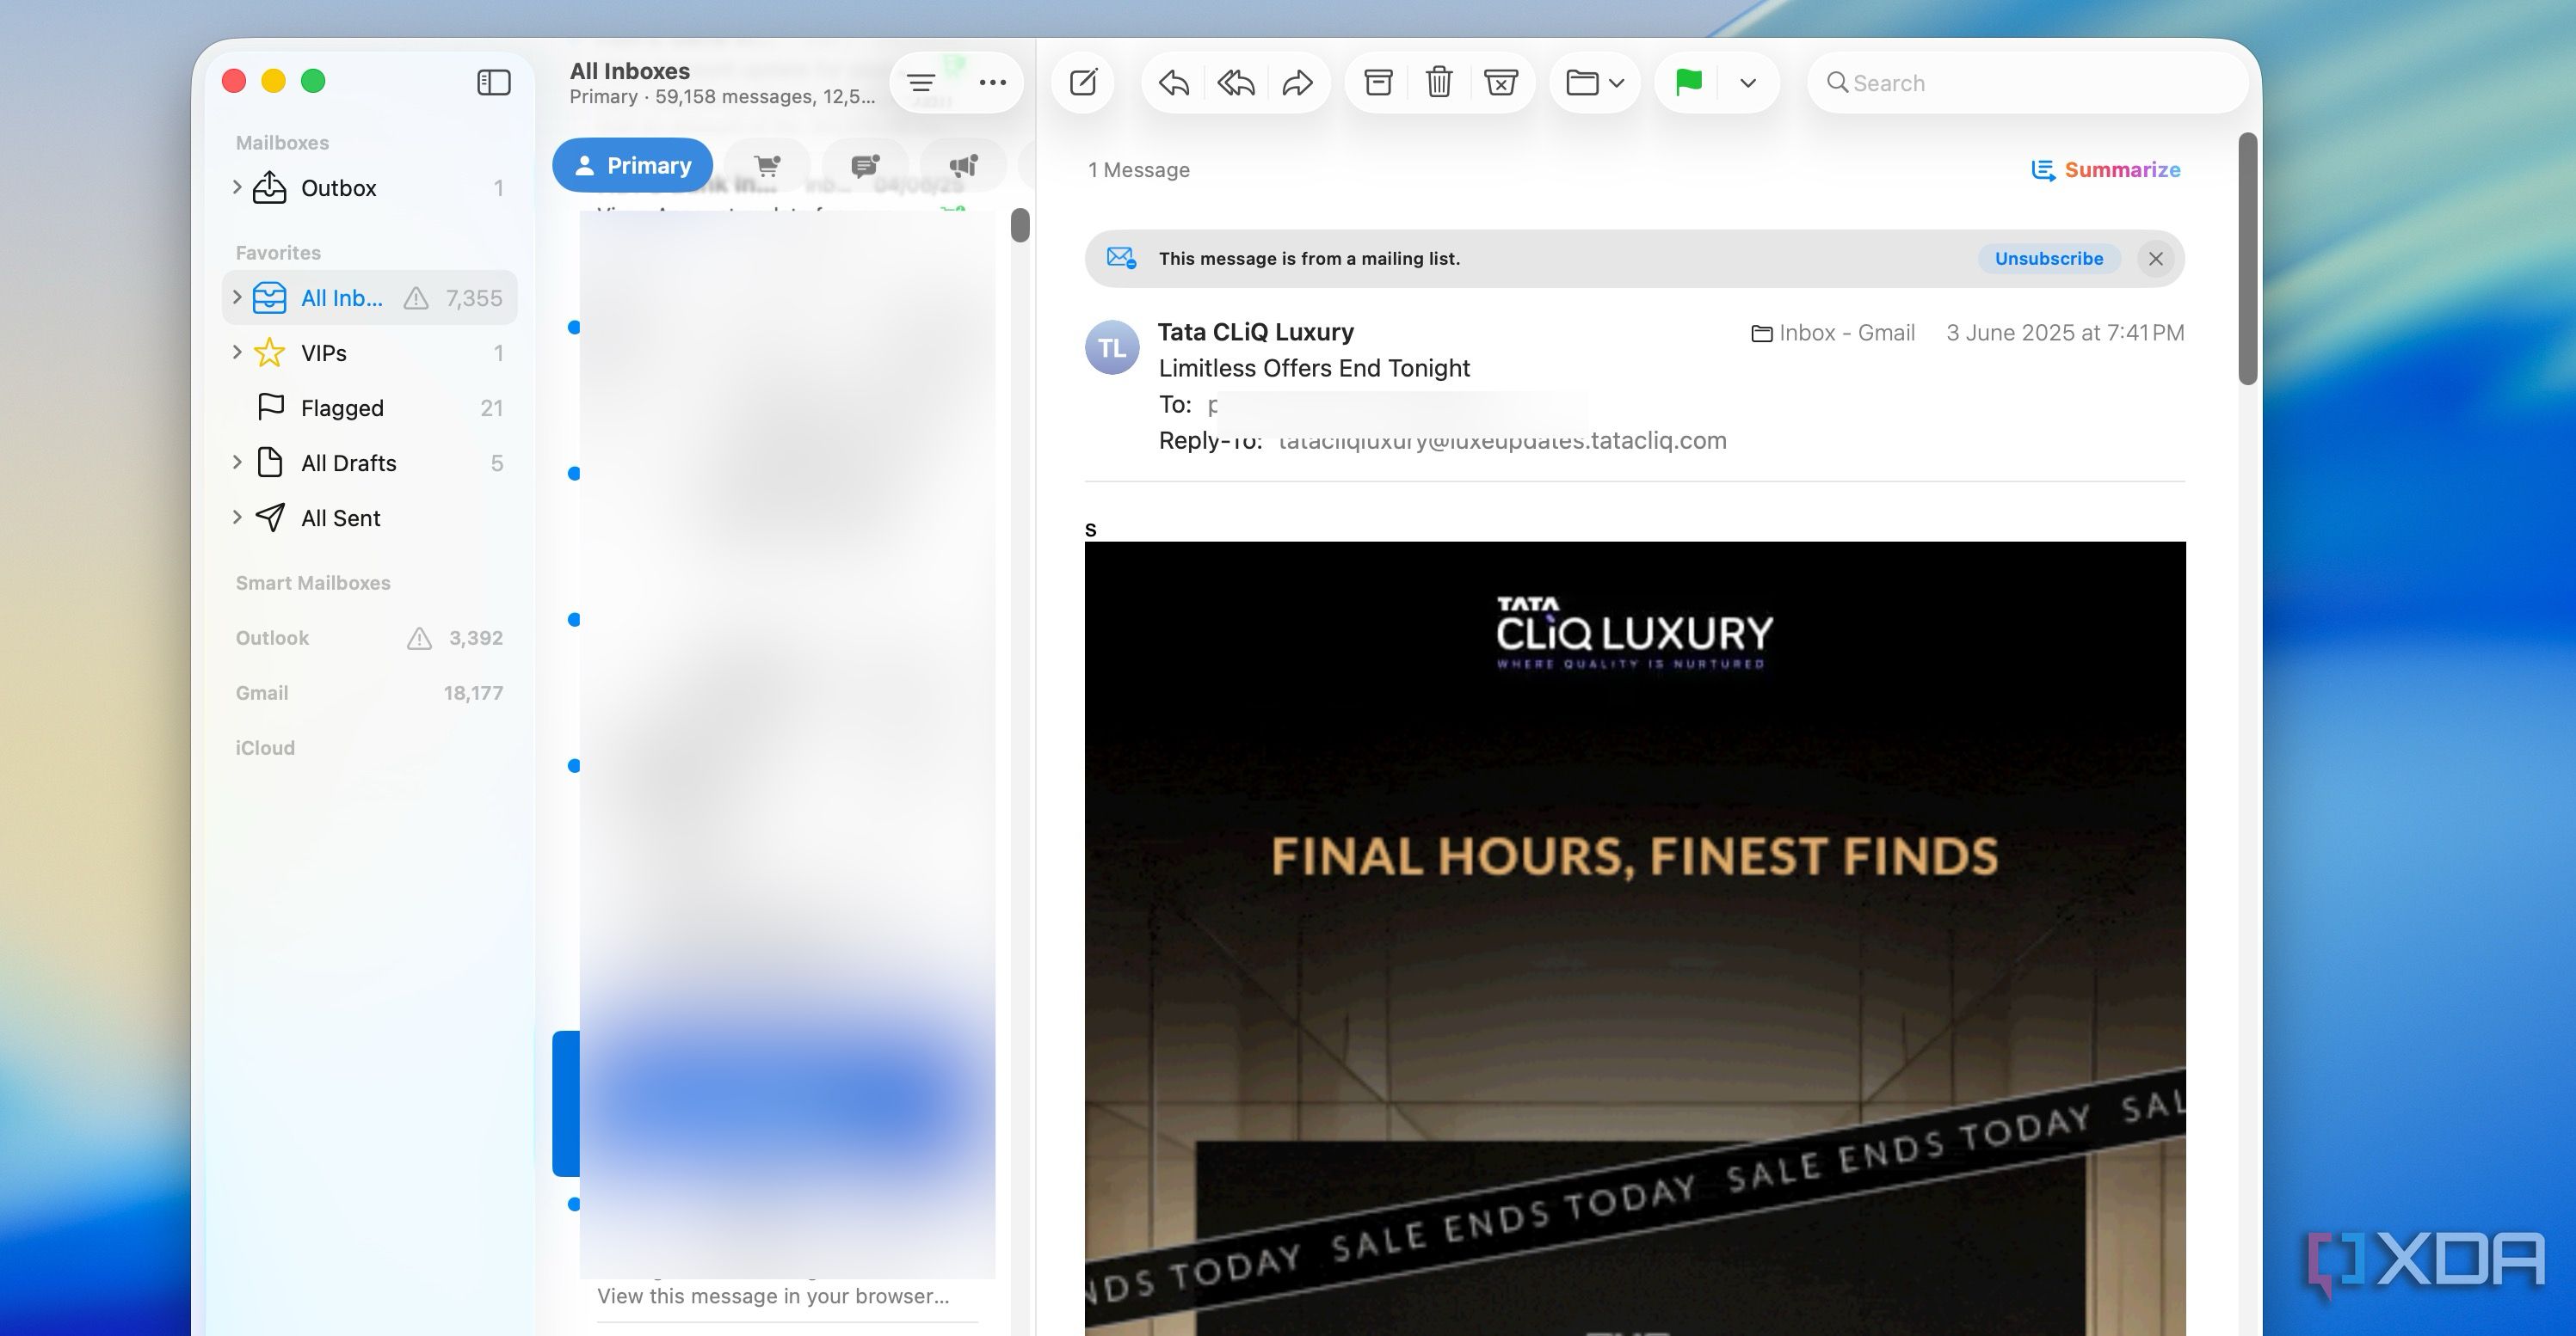The height and width of the screenshot is (1336, 2576).
Task: Click the Outbox tray icon
Action: (x=269, y=187)
